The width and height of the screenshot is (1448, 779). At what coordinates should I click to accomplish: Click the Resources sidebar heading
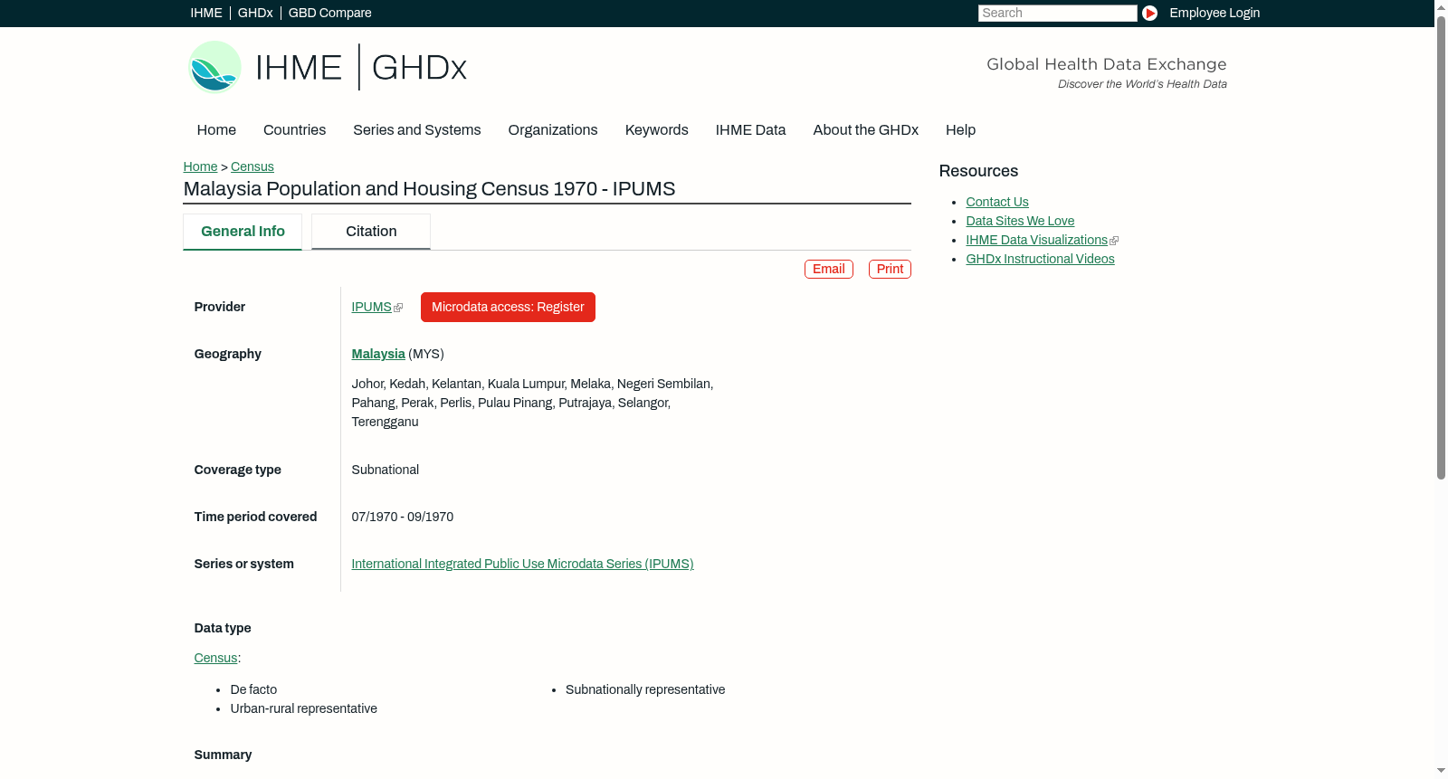pos(978,172)
